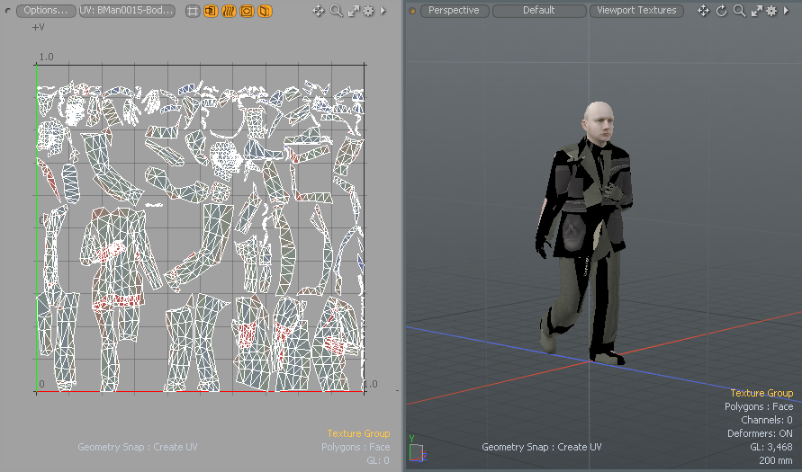This screenshot has width=802, height=472.
Task: Open the UV map selector dropdown BMan0015
Action: (x=127, y=11)
